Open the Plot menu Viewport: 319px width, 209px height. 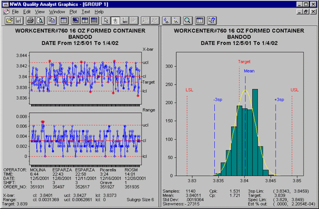click(x=73, y=11)
